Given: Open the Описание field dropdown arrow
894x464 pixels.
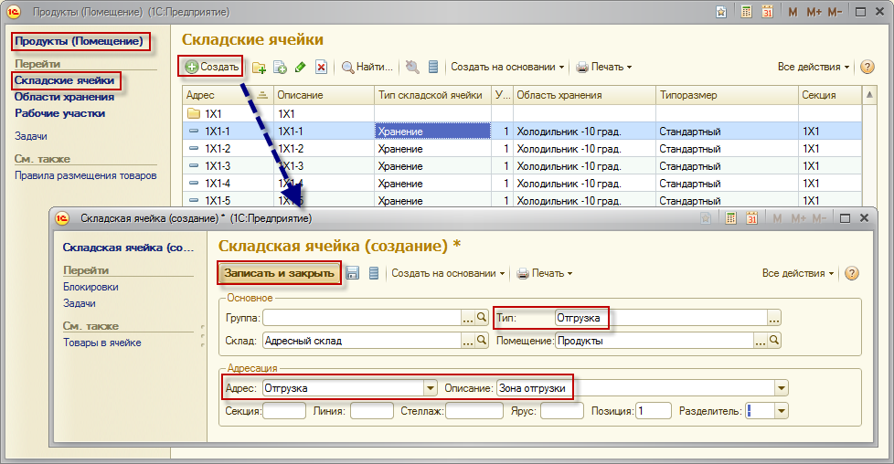Looking at the screenshot, I should pyautogui.click(x=781, y=388).
